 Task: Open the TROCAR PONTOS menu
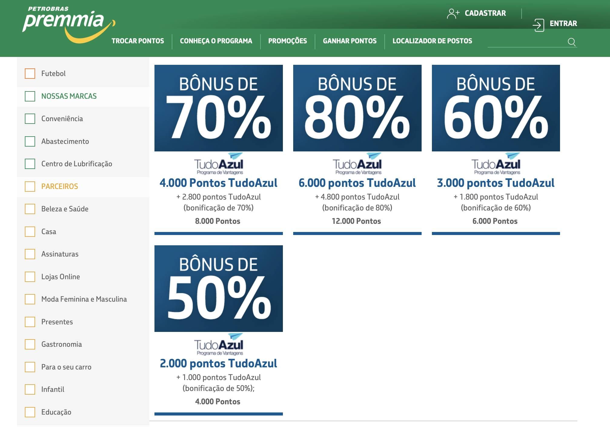(138, 41)
